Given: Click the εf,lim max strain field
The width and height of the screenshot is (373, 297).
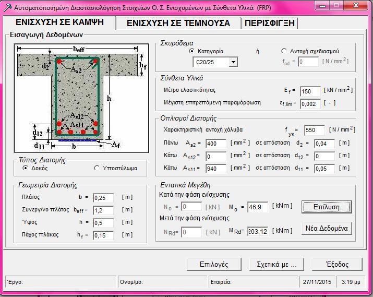Looking at the screenshot, I should [310, 104].
